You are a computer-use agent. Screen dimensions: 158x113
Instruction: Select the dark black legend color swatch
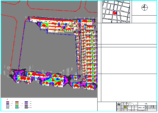(x=26, y=106)
